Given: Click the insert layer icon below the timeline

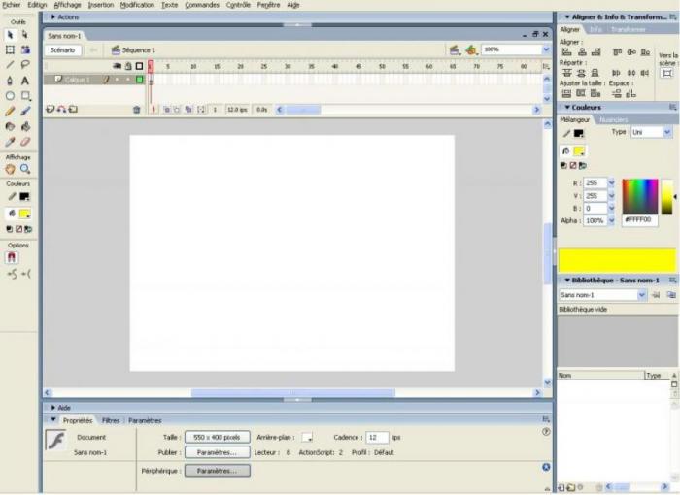Looking at the screenshot, I should [50, 110].
